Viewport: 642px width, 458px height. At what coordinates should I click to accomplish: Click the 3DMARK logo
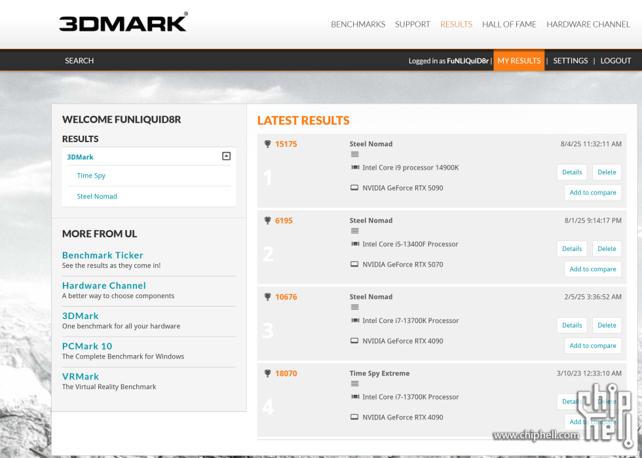[x=123, y=22]
